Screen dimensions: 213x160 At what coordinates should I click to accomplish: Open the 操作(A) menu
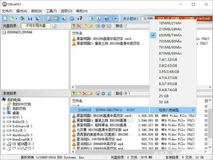[x=22, y=11]
